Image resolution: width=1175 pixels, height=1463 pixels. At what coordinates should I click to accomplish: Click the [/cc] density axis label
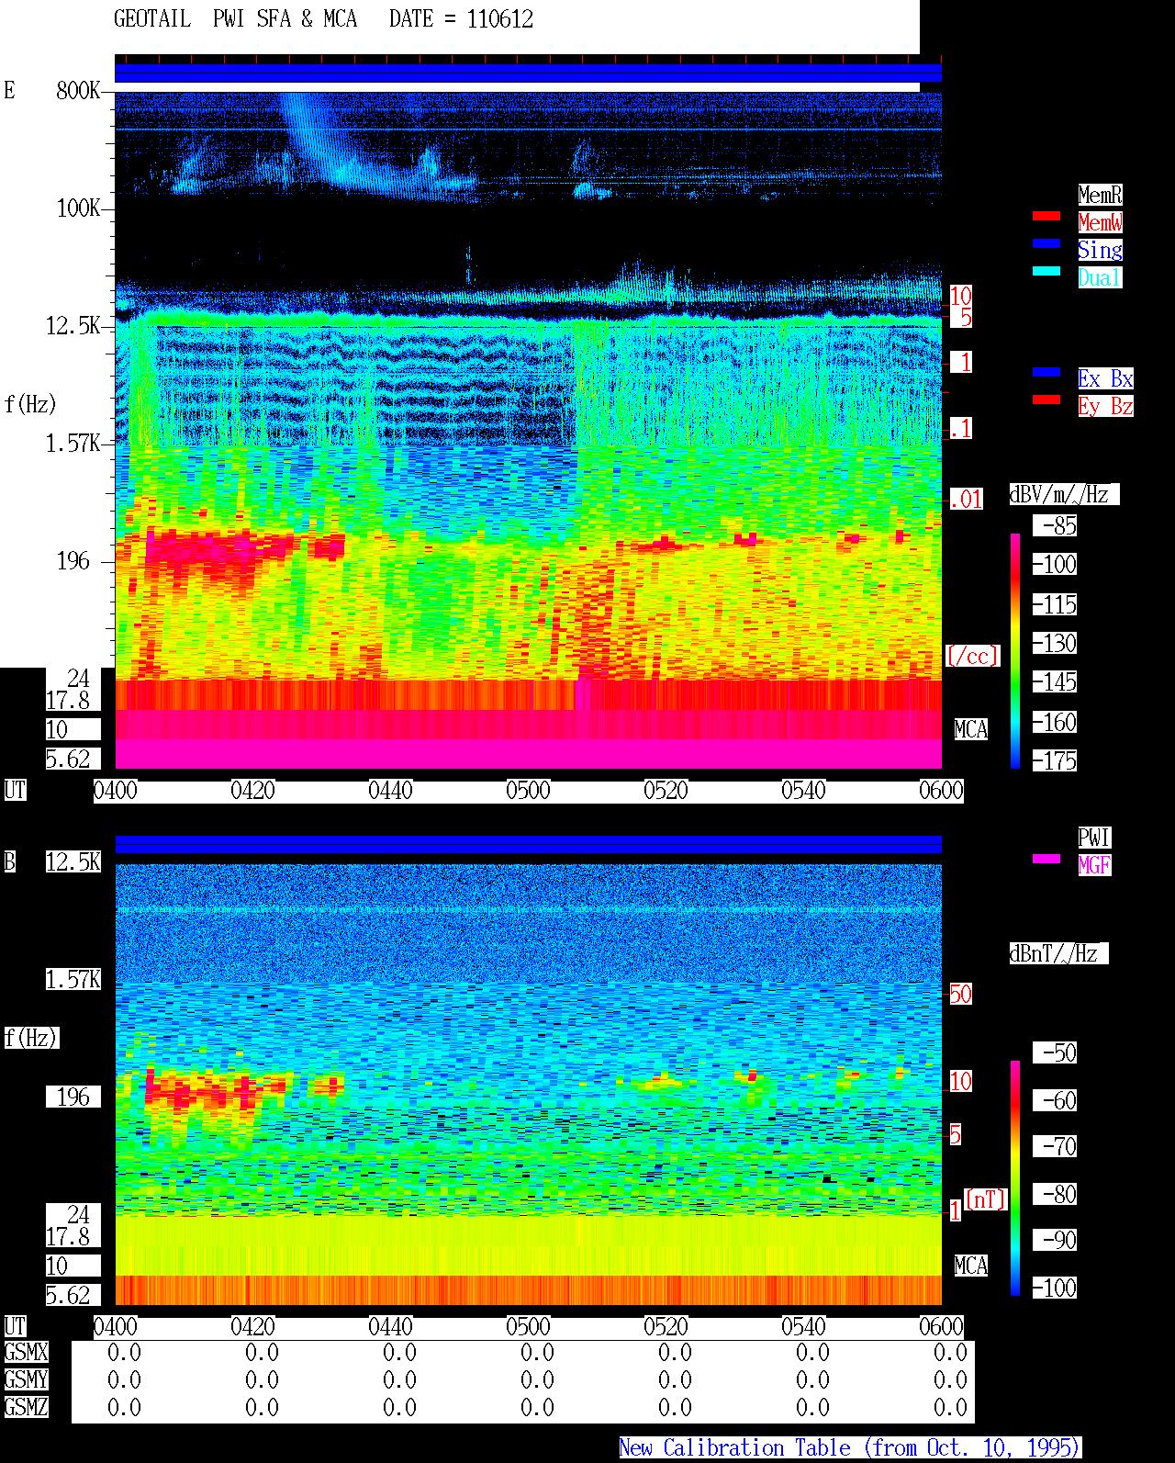point(972,657)
